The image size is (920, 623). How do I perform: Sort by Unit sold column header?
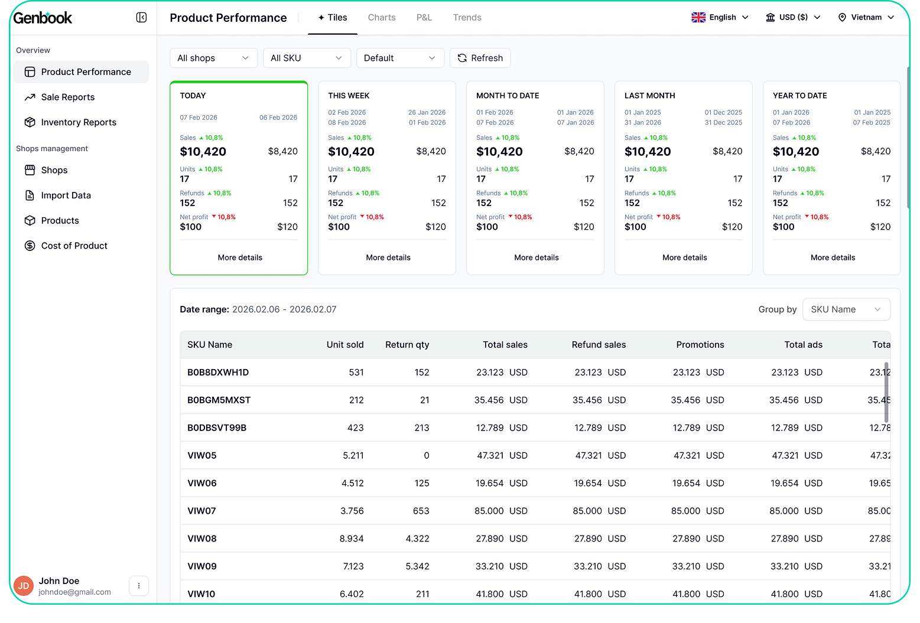point(345,345)
